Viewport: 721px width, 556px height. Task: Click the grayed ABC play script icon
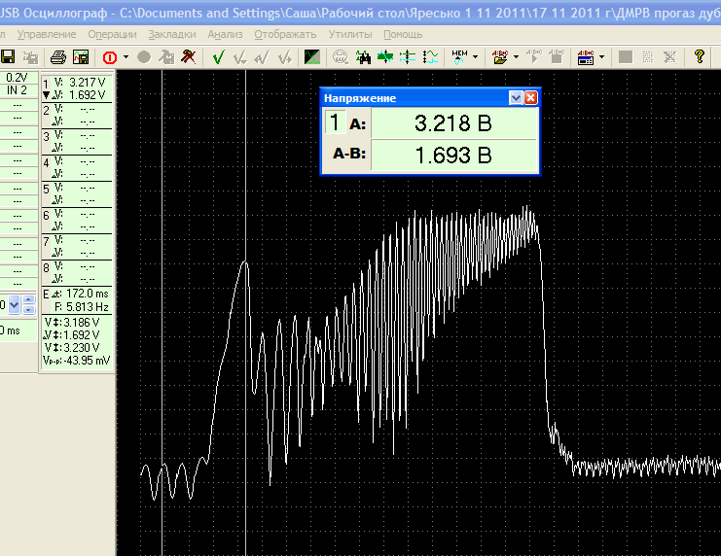click(x=534, y=56)
